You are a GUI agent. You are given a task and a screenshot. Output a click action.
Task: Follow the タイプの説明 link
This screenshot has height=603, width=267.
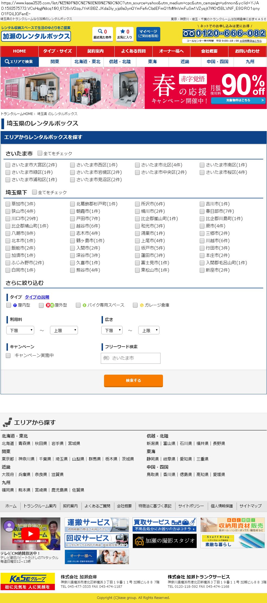coord(37,297)
